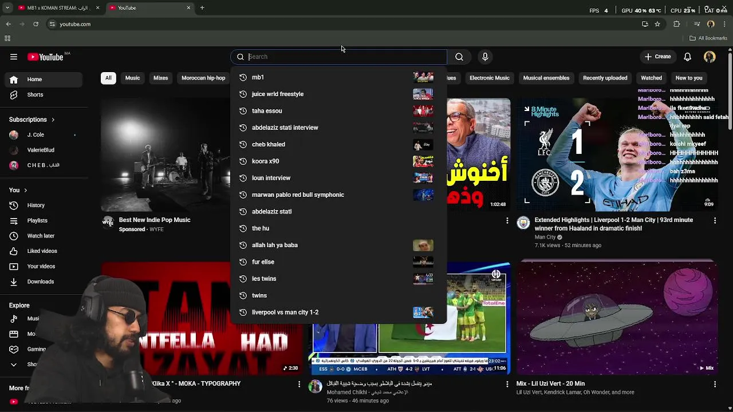This screenshot has width=733, height=412.
Task: Open the browser tab search dropdown
Action: coord(7,8)
